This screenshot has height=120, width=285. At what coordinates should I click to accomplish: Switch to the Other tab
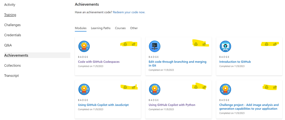point(134,28)
